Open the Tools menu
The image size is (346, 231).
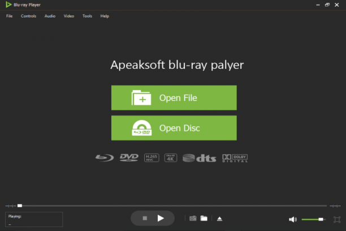87,16
